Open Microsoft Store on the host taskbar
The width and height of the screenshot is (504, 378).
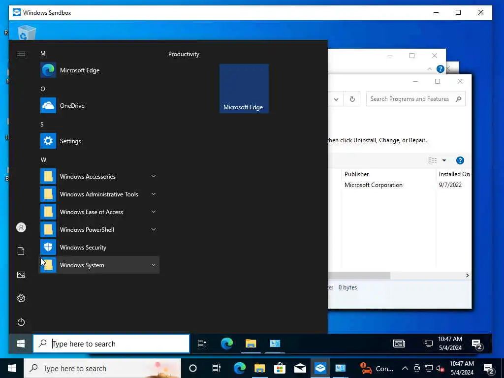click(x=280, y=368)
